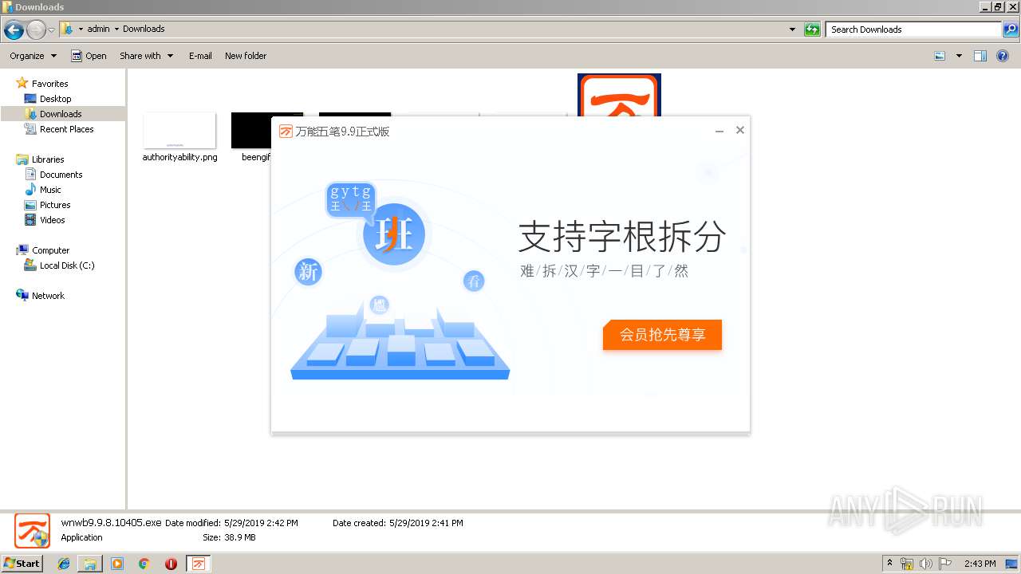This screenshot has width=1021, height=574.
Task: Change view with the views icon
Action: [x=940, y=56]
